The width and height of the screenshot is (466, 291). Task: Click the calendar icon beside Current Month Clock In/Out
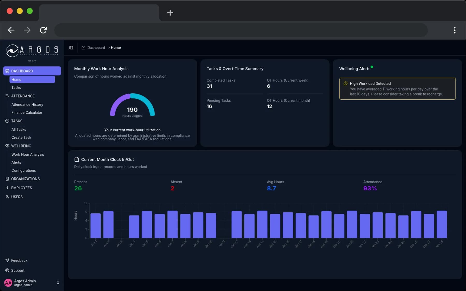tap(77, 159)
